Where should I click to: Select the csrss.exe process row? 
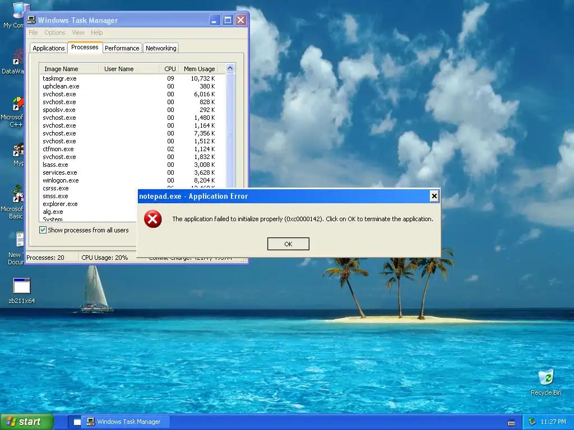point(88,188)
